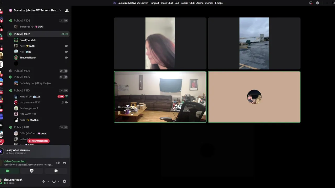Click the blank avatar under TheLoneRoach
335x188 pixels.
[x=16, y=63]
